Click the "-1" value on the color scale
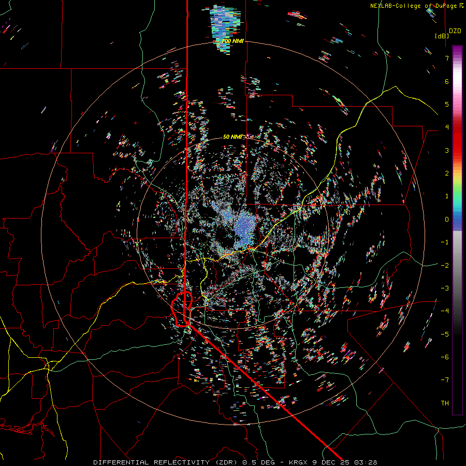The height and width of the screenshot is (466, 466). [x=445, y=242]
